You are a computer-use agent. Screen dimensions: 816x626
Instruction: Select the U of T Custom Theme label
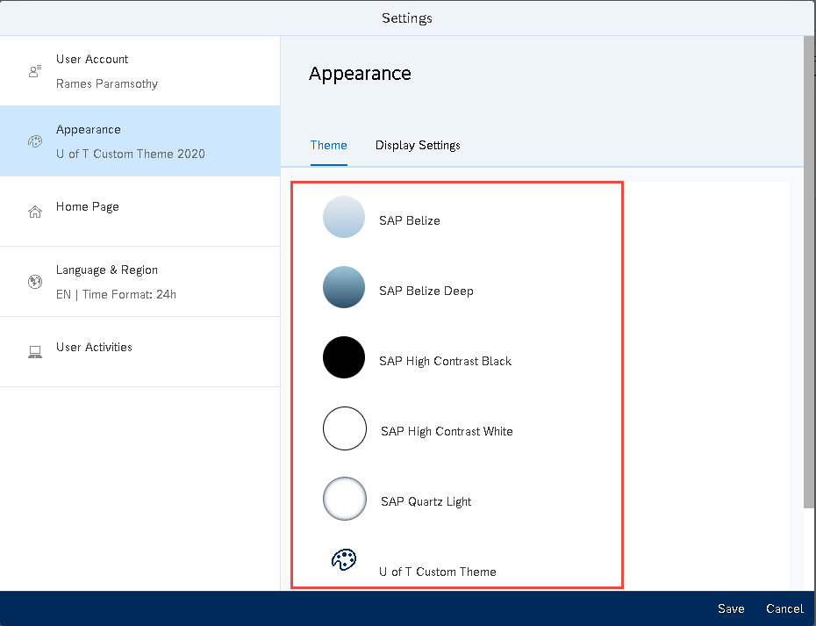(437, 572)
